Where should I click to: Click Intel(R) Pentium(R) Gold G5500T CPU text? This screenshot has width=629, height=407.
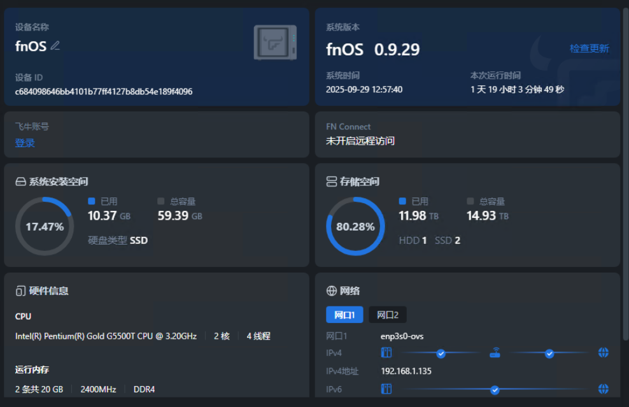tap(106, 336)
